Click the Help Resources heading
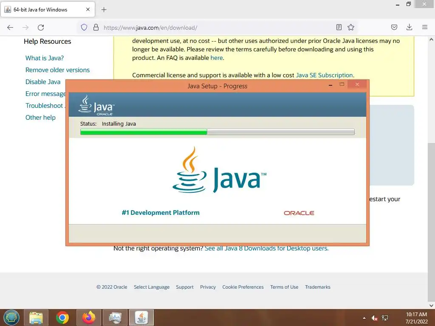 [x=48, y=41]
